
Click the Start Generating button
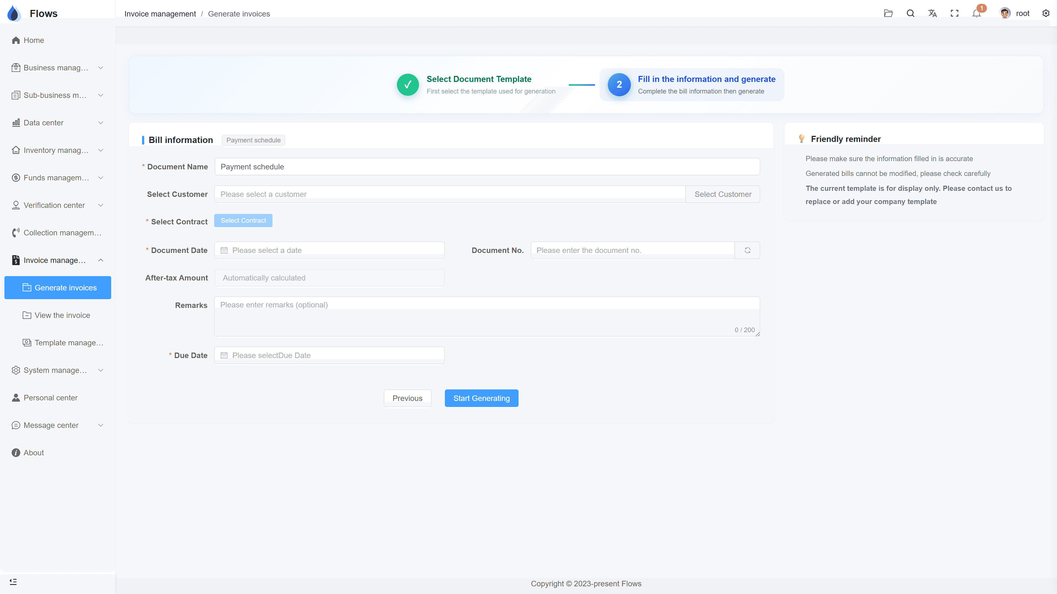point(481,398)
